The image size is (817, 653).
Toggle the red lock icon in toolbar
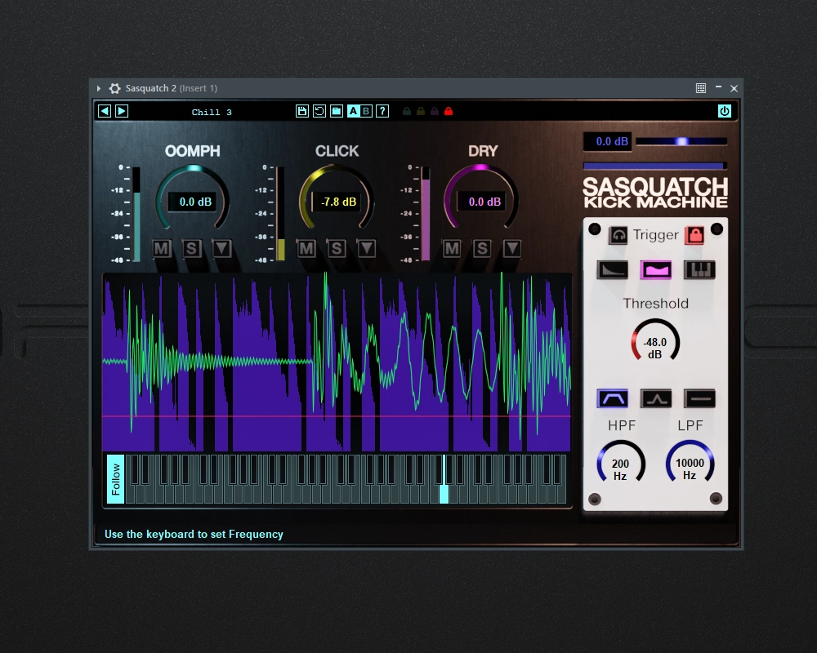(x=449, y=111)
